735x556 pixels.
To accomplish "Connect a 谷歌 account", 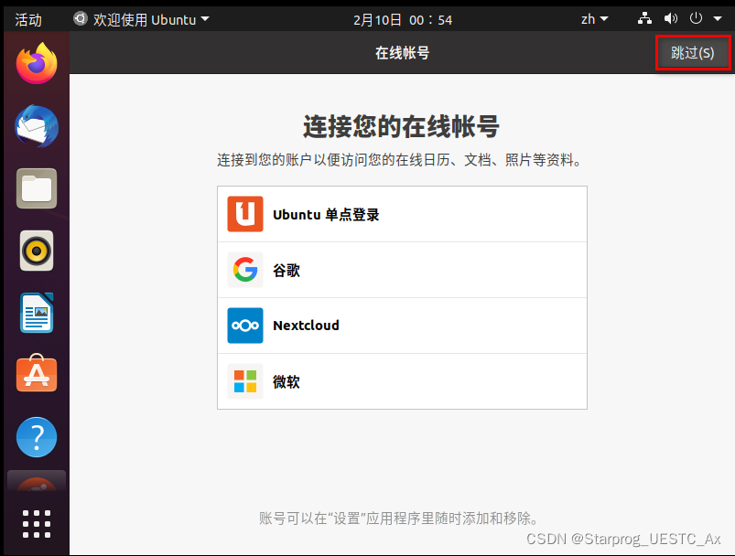I will coord(403,269).
